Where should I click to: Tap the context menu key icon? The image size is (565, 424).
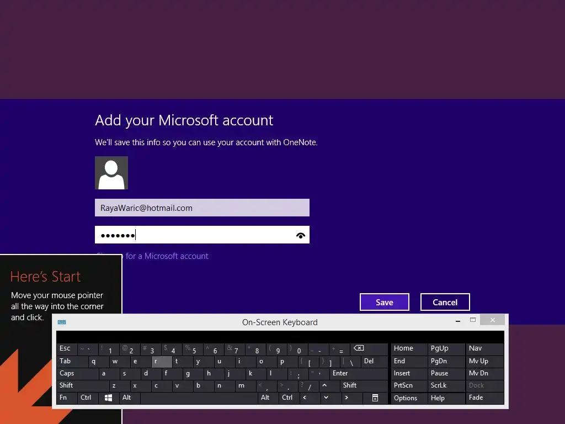click(x=375, y=397)
